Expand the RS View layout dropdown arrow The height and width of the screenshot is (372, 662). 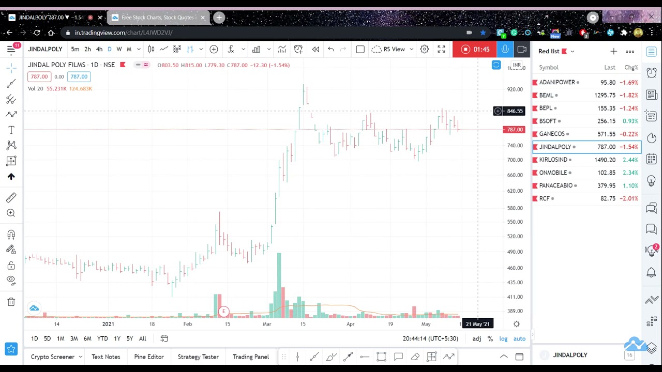[x=411, y=50]
